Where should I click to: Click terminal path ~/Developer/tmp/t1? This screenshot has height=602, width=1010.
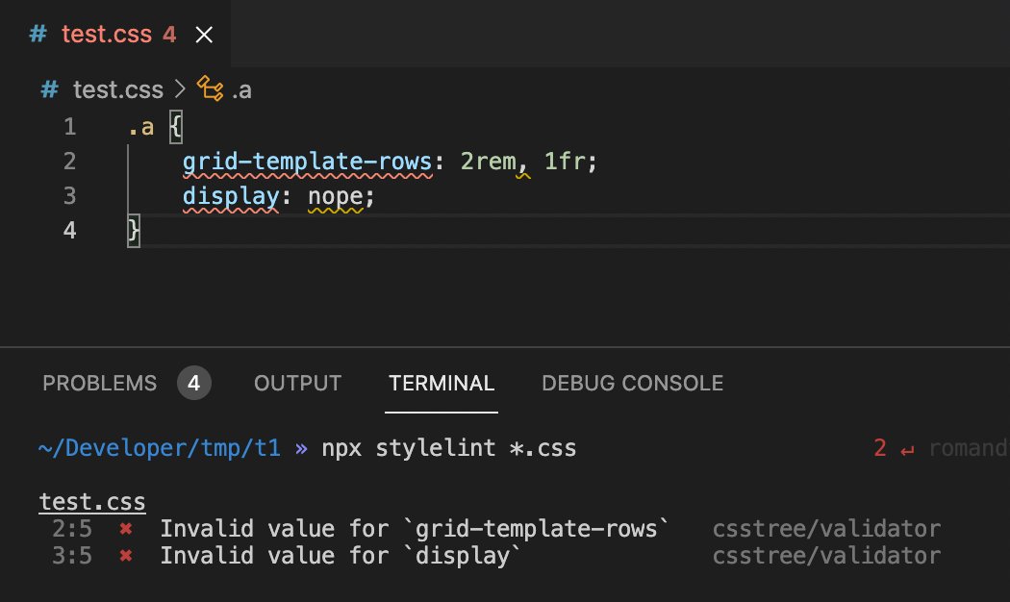click(x=160, y=448)
